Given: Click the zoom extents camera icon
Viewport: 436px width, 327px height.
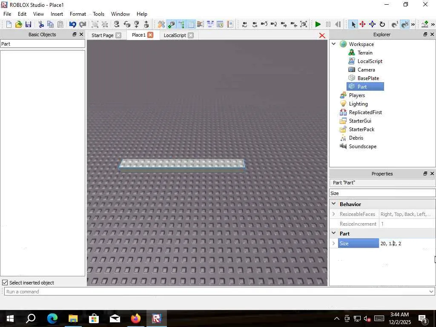Looking at the screenshot, I should [x=304, y=24].
